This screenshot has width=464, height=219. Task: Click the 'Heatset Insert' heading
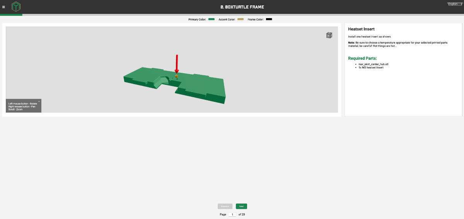pyautogui.click(x=361, y=29)
